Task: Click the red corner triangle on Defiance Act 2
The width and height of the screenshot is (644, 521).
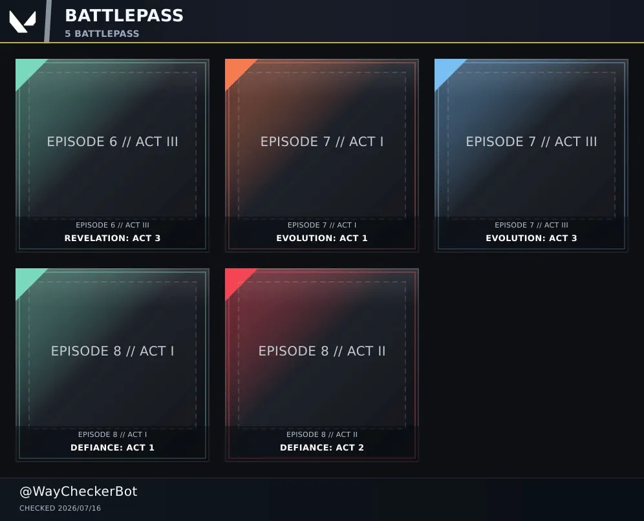Action: (x=236, y=279)
